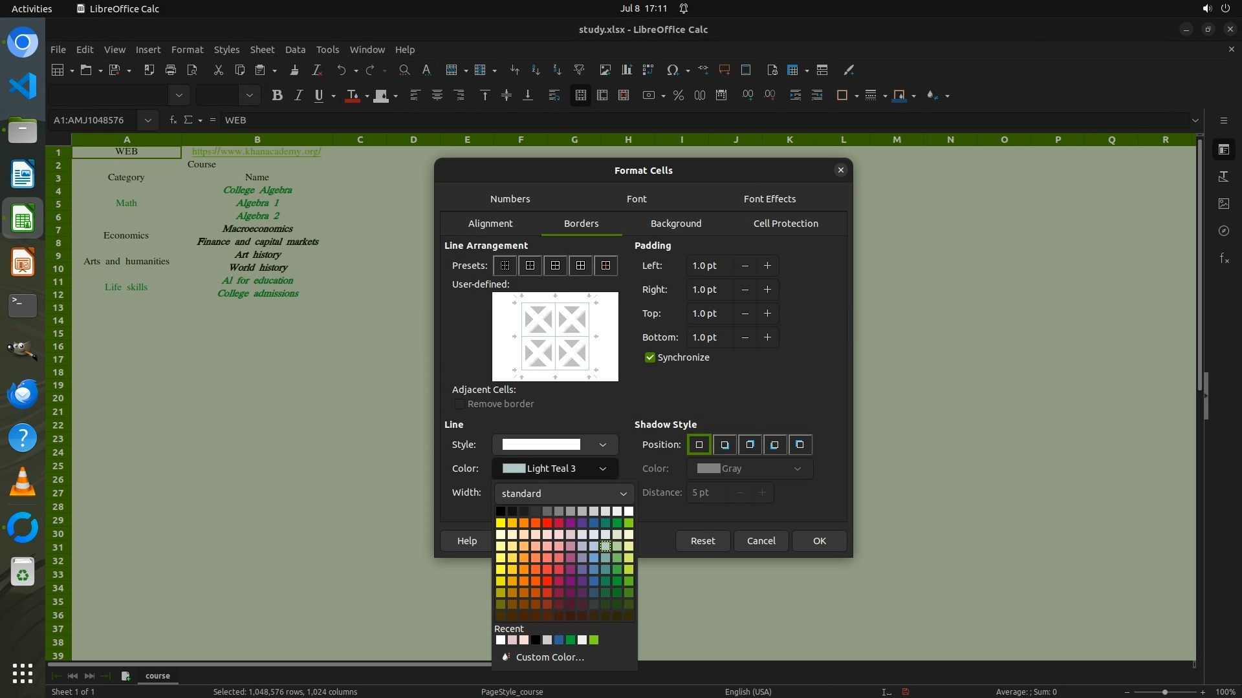The height and width of the screenshot is (698, 1242).
Task: Open the line Width standard dropdown
Action: point(563,493)
